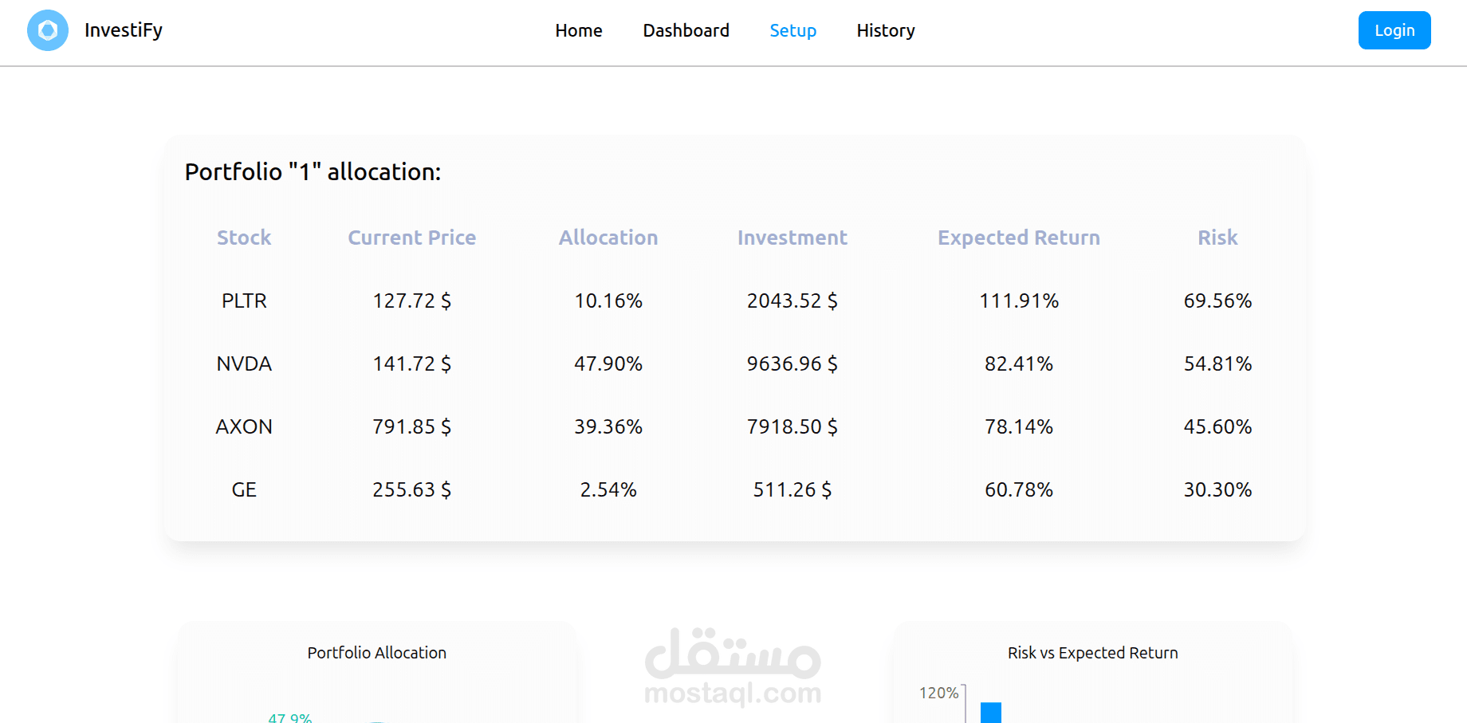The image size is (1467, 723).
Task: Click the Allocation column header
Action: 608,238
